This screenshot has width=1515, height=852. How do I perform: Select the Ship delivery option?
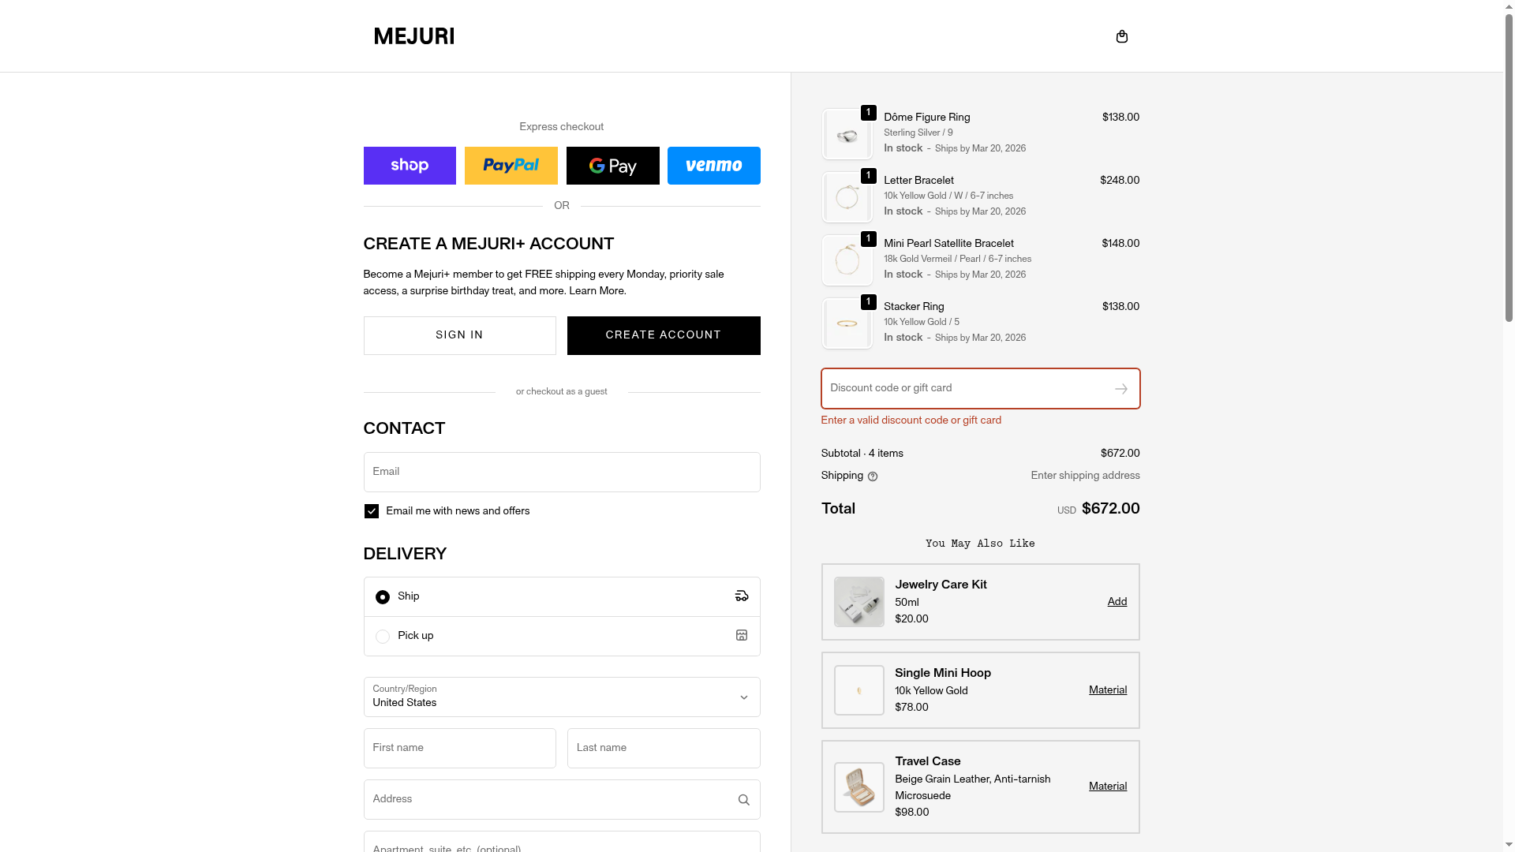383,597
